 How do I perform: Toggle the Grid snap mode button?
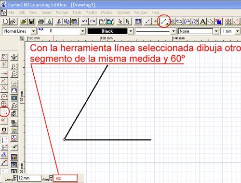pos(4,111)
